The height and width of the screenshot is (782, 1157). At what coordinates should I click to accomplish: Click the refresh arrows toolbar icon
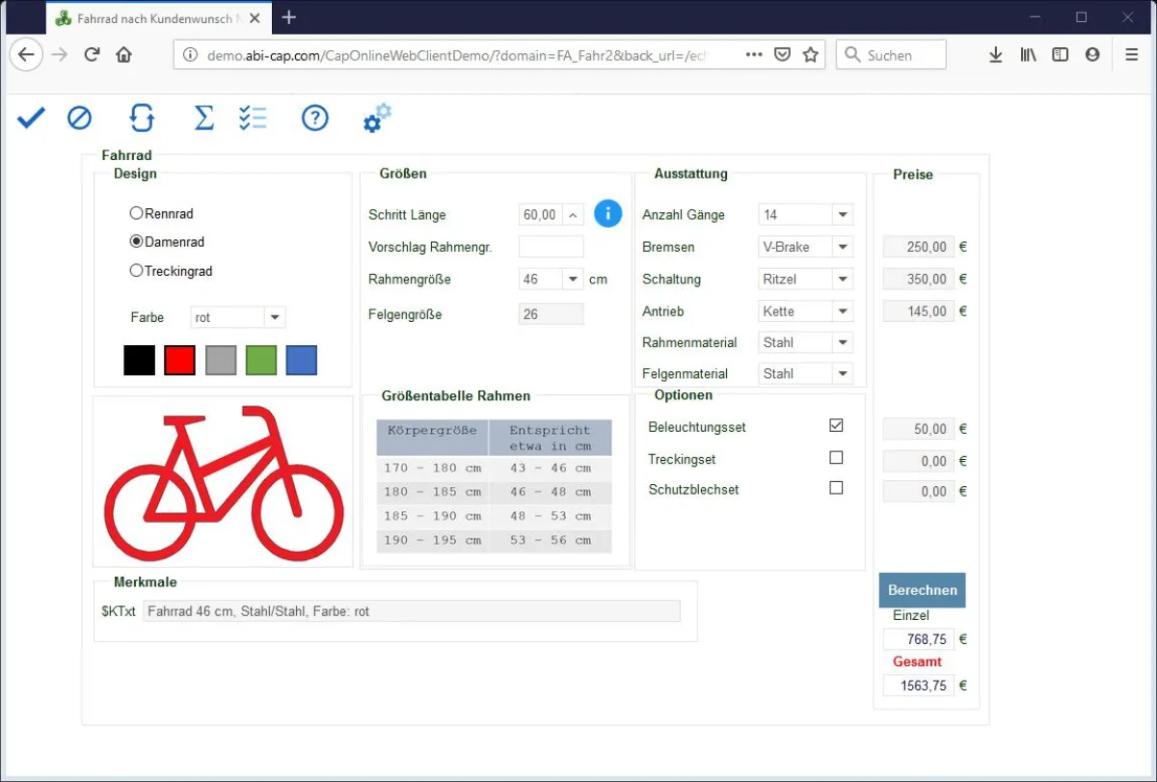(142, 118)
